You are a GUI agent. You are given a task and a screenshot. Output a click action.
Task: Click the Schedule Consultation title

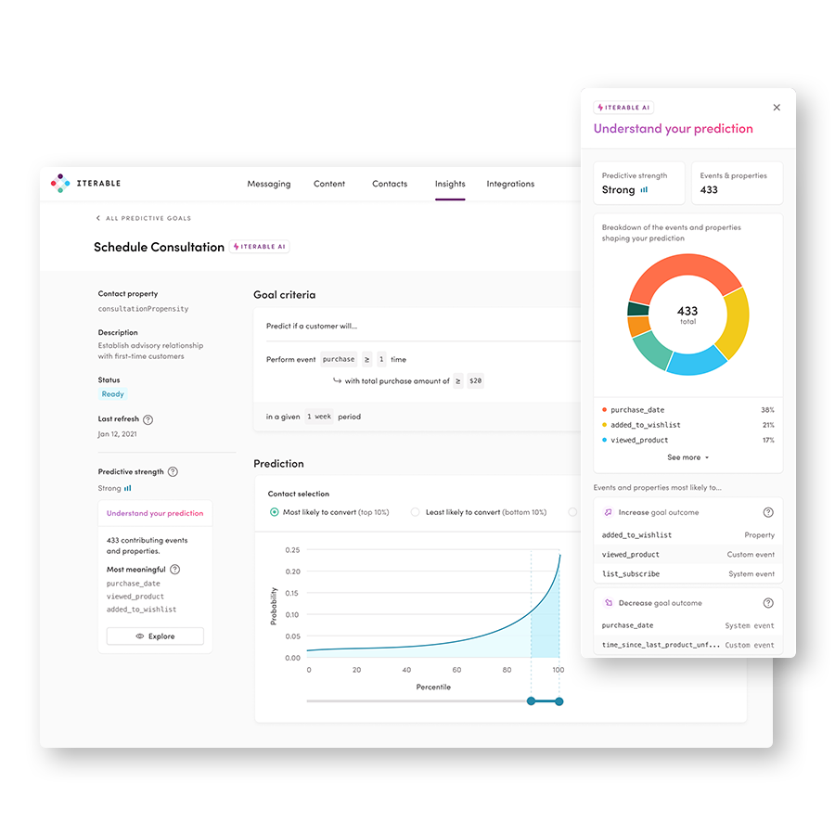coord(159,247)
